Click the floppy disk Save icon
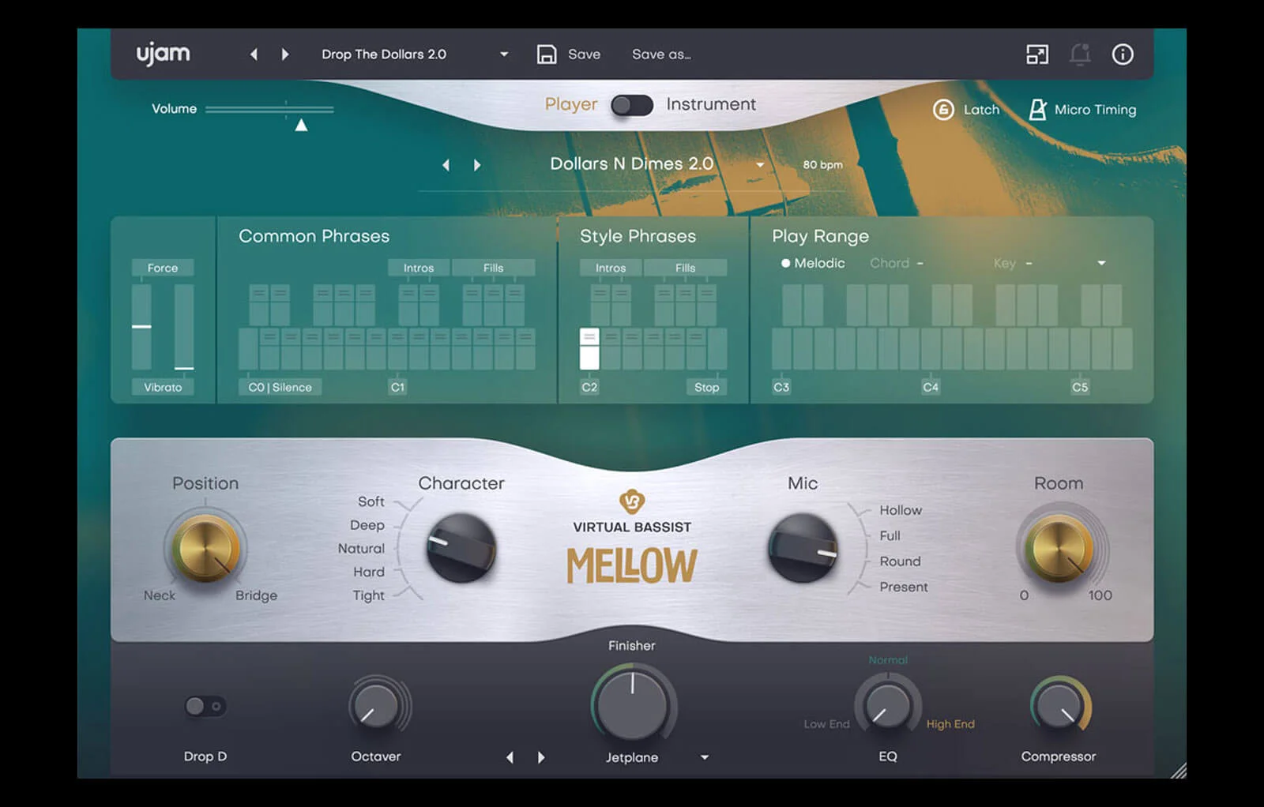1264x807 pixels. [547, 54]
